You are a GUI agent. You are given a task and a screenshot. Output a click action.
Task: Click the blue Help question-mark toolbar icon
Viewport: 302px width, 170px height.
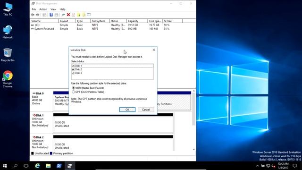pyautogui.click(x=51, y=15)
